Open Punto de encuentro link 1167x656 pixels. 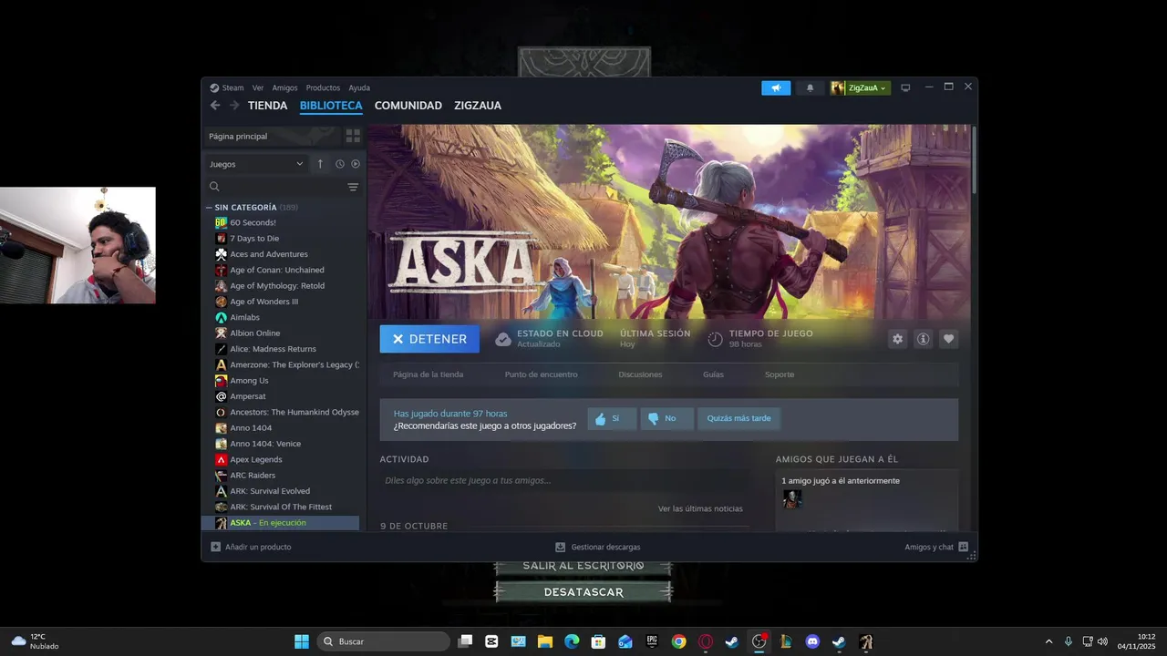[x=541, y=374]
